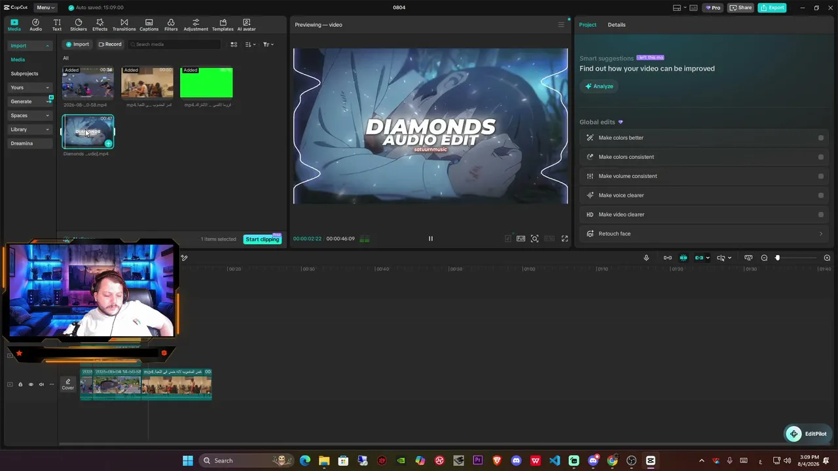Screen dimensions: 838x471
Task: Hide the main track with eye icon
Action: click(x=31, y=385)
